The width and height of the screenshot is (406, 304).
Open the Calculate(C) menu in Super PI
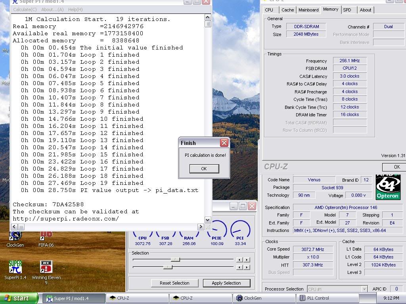pos(25,9)
